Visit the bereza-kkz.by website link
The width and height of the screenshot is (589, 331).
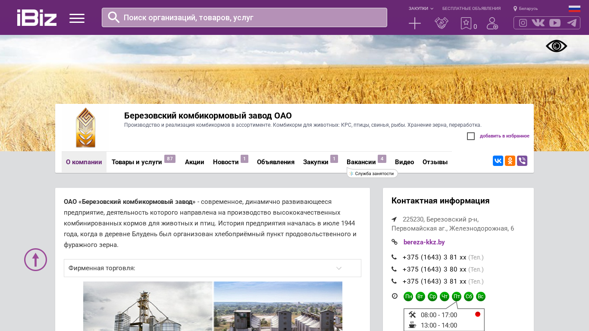tap(424, 242)
